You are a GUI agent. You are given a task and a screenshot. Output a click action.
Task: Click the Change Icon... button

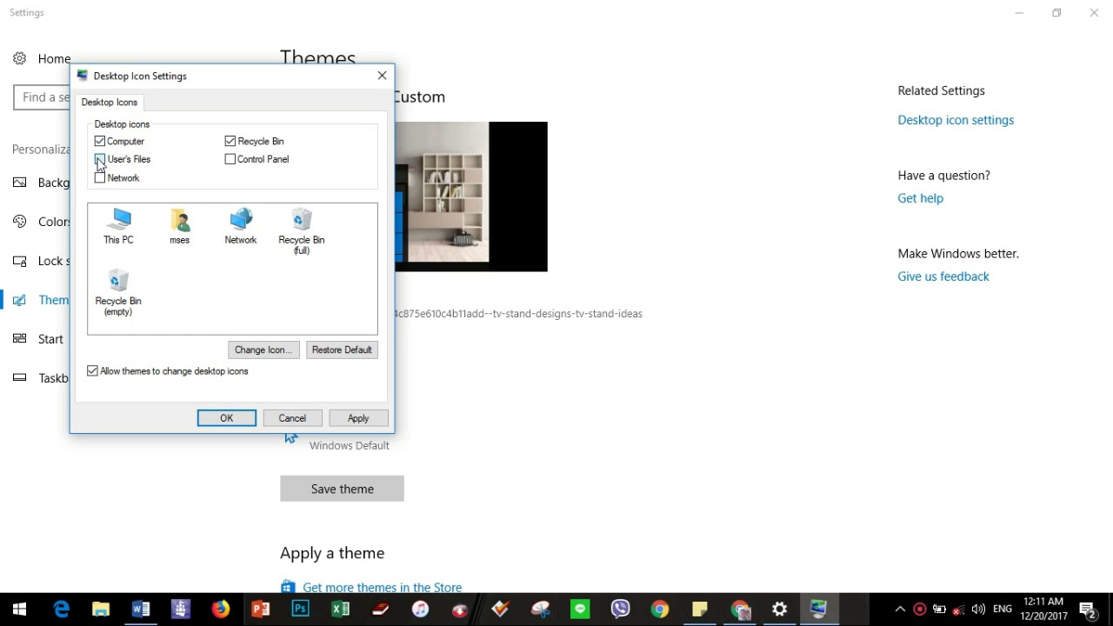[263, 350]
